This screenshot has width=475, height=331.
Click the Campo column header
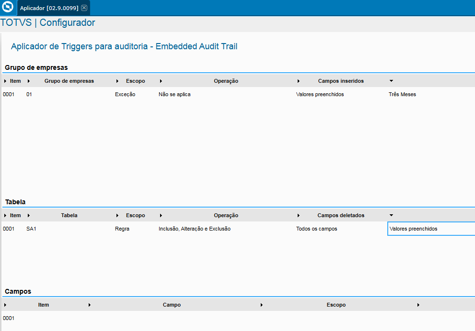pyautogui.click(x=172, y=305)
